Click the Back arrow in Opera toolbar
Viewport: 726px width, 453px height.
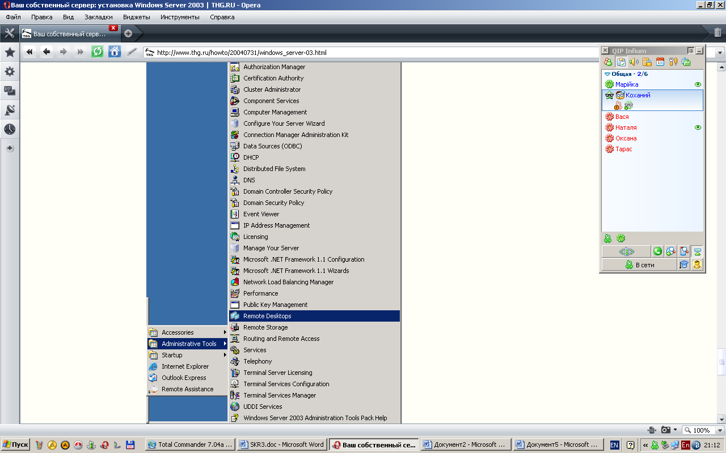pyautogui.click(x=47, y=52)
